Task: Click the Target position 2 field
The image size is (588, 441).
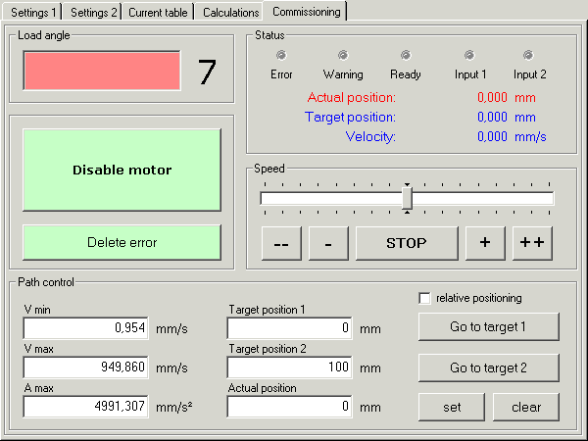Action: [289, 367]
